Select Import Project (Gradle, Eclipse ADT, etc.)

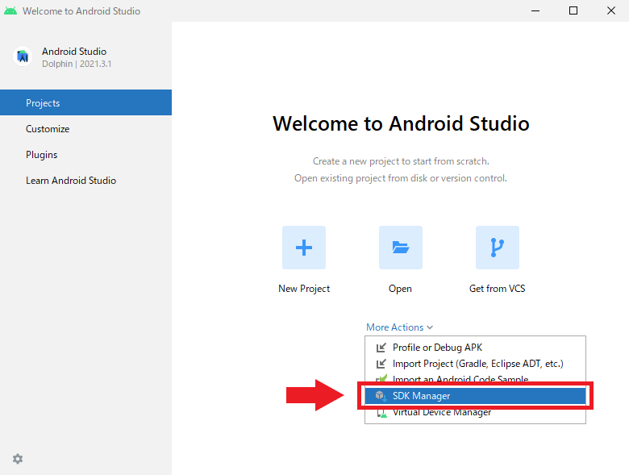click(x=475, y=364)
